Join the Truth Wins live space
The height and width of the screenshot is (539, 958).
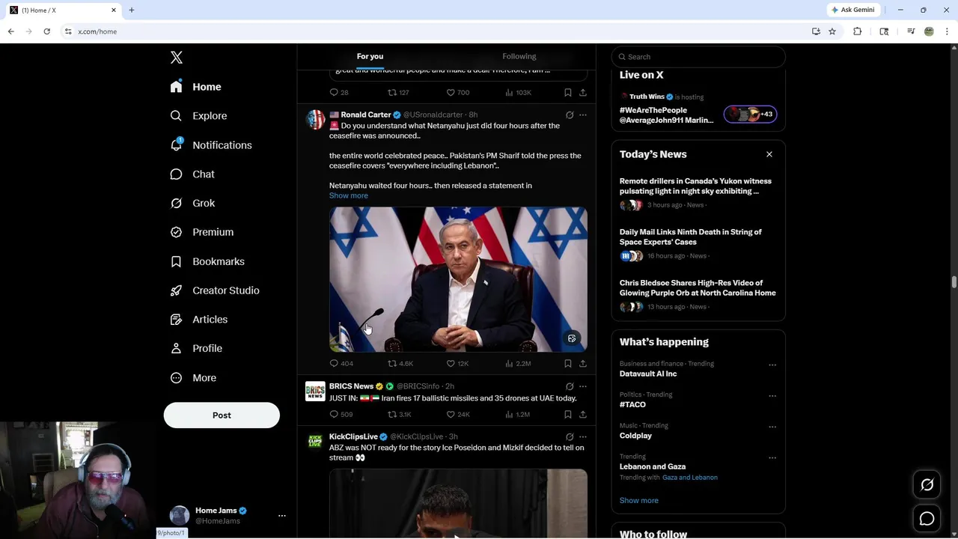coord(751,115)
